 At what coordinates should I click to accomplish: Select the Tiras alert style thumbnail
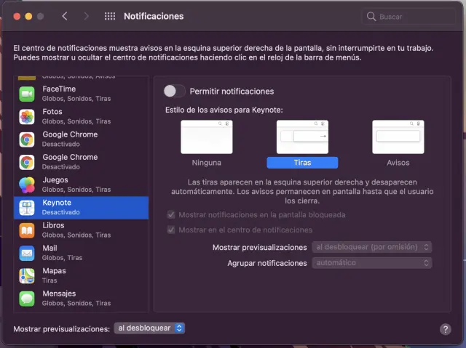click(x=302, y=137)
